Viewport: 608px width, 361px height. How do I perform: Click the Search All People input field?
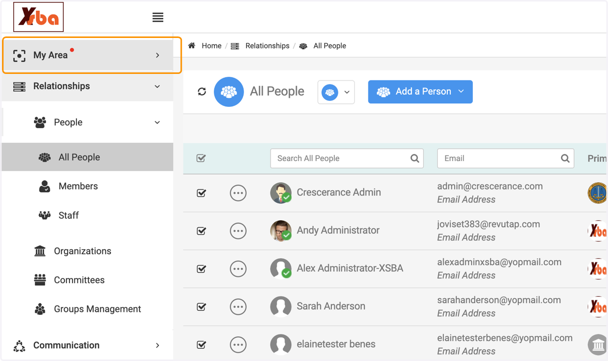point(347,158)
